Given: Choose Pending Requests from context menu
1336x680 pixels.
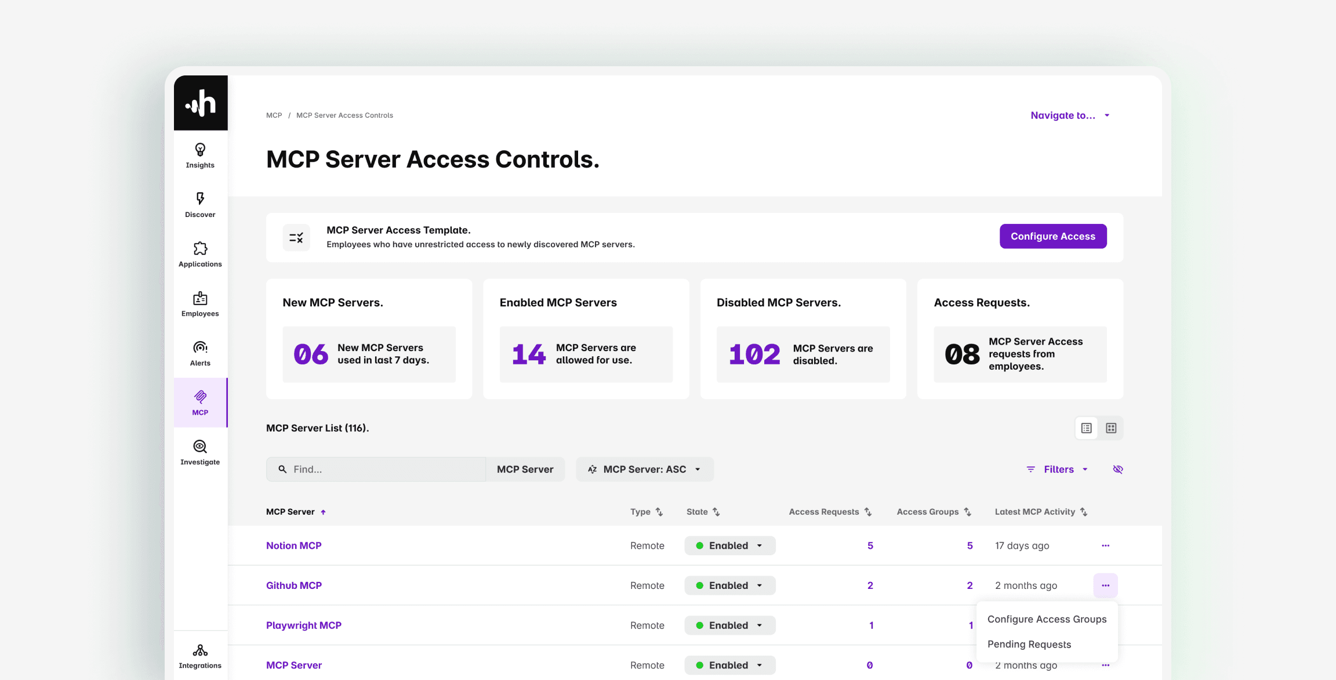Looking at the screenshot, I should click(1029, 644).
